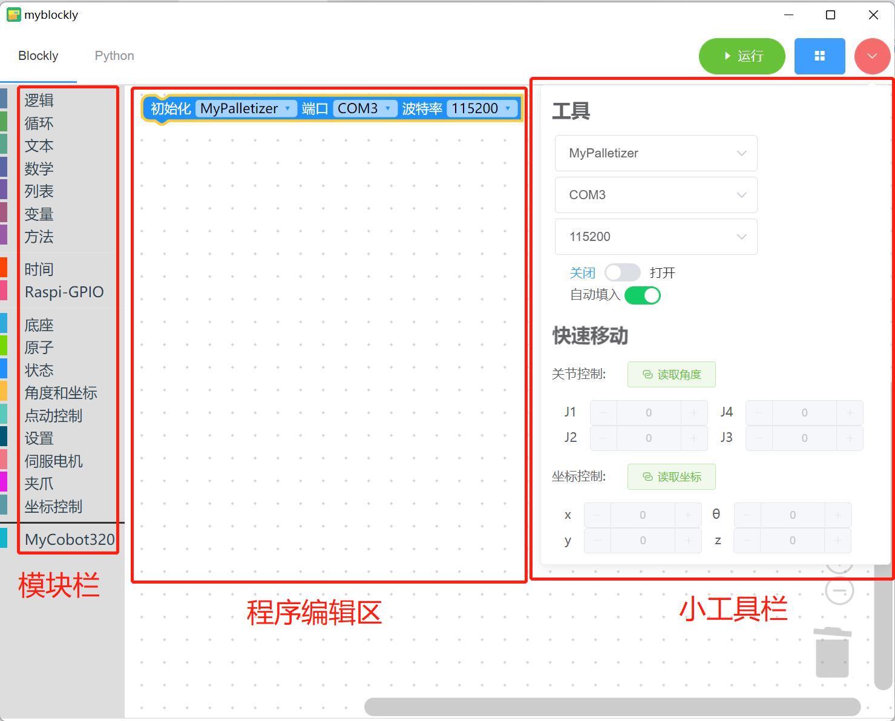Open the MyCobot320 category in the sidebar
The height and width of the screenshot is (721, 895).
click(68, 539)
